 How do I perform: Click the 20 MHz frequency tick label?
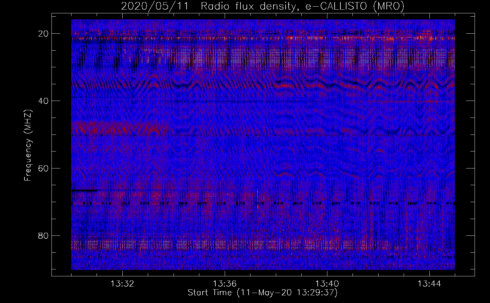coord(44,34)
